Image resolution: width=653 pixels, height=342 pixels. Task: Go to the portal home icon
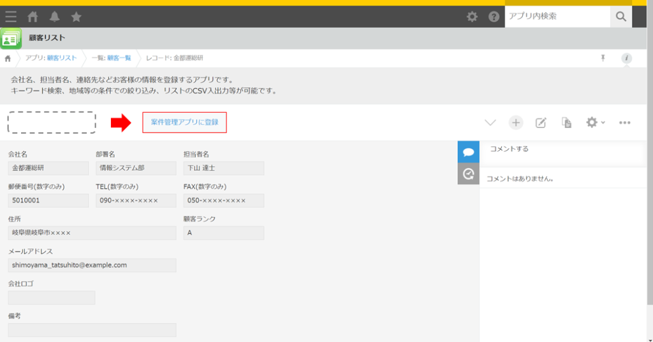click(33, 17)
